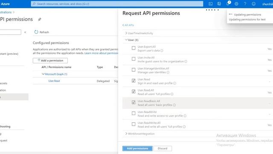
Task: Show info for Manage user identities
Action: click(168, 72)
